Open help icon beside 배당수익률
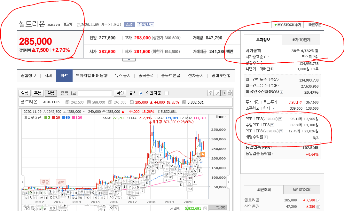The image size is (344, 211). click(266, 137)
